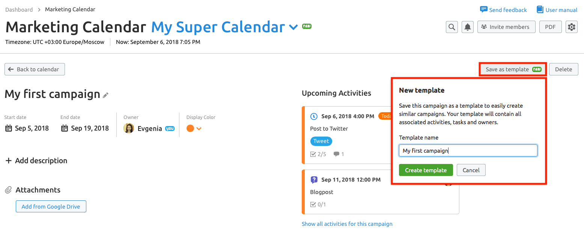Open the 2/5 task checklist on Twitter activity
Image resolution: width=584 pixels, height=242 pixels.
tap(318, 154)
